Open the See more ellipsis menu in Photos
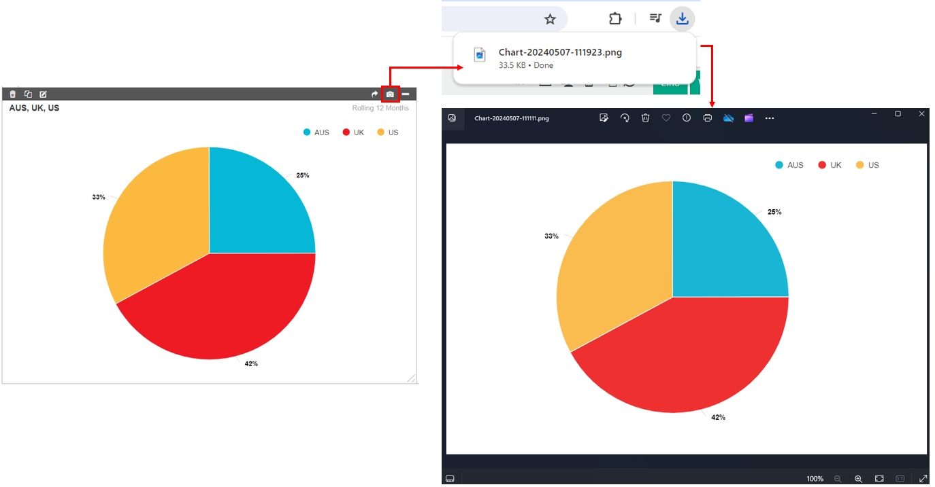Viewport: 935px width, 487px height. coord(770,118)
